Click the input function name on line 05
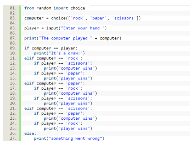This screenshot has height=145, width=190. click(x=52, y=28)
